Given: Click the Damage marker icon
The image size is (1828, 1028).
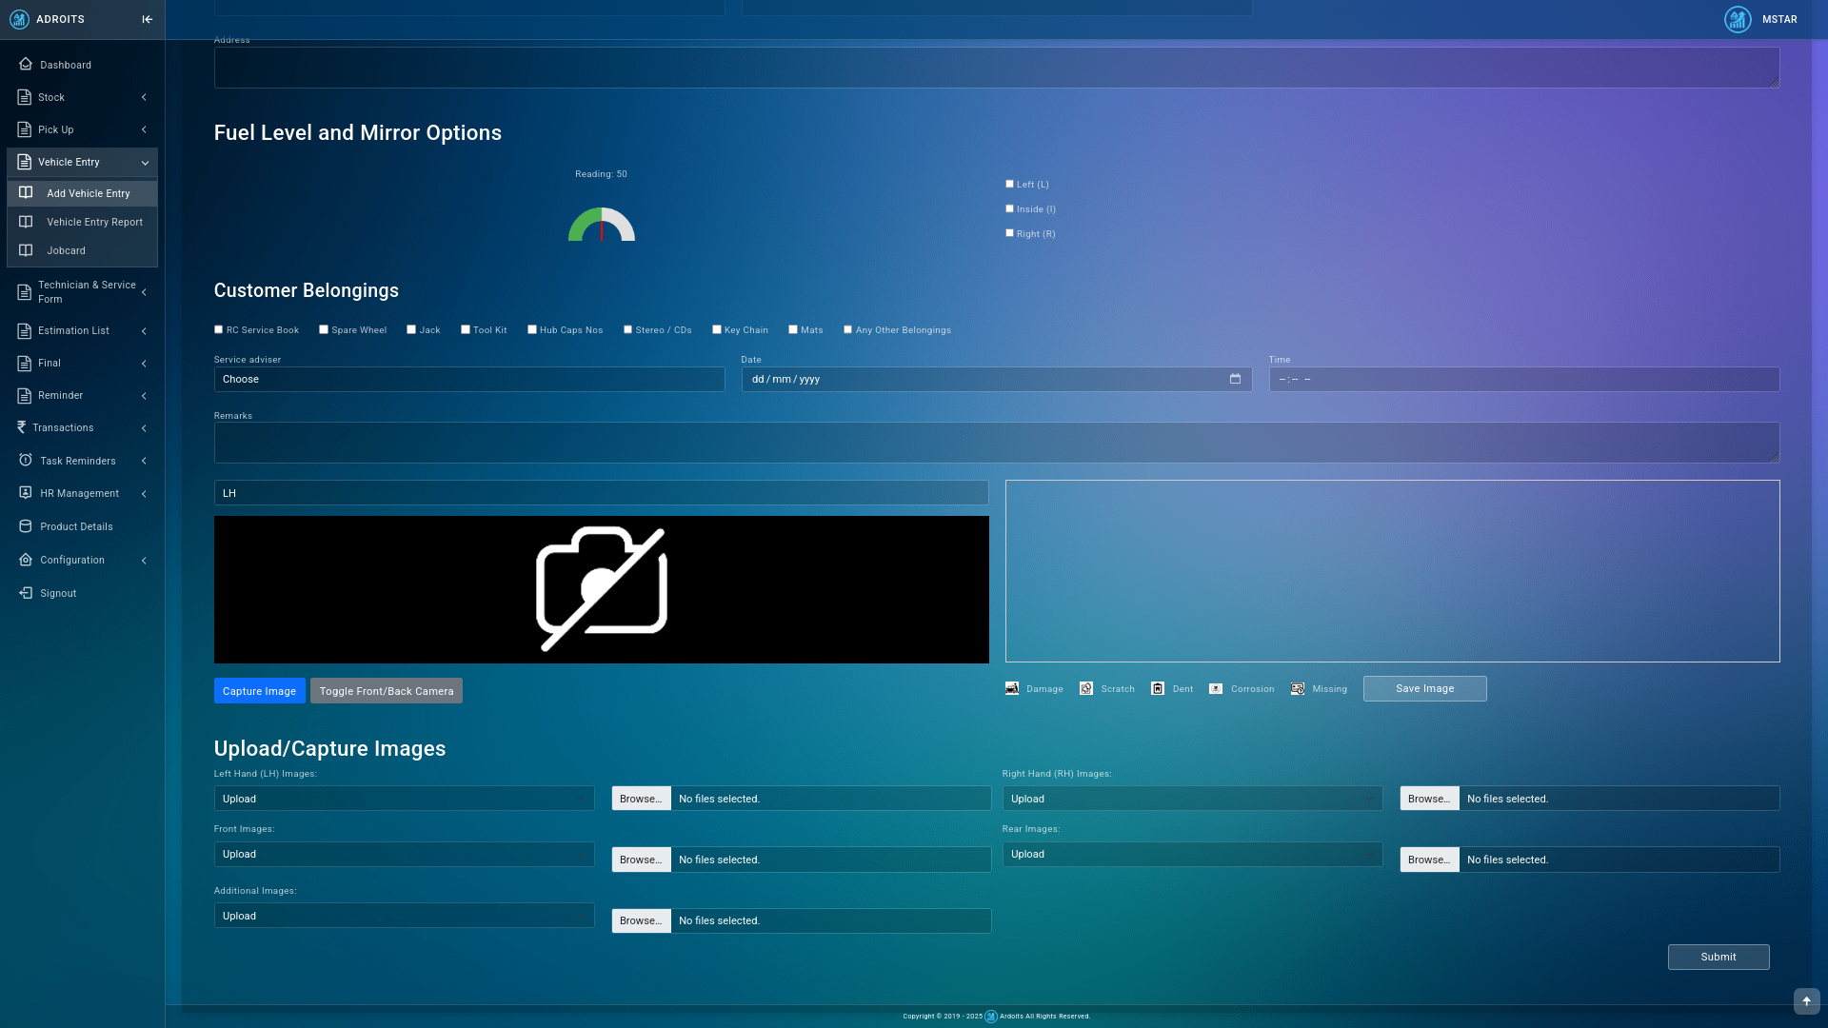Looking at the screenshot, I should [x=1012, y=688].
